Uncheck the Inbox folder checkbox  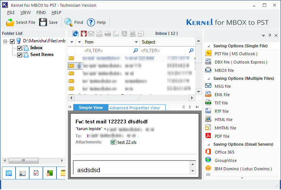19,48
